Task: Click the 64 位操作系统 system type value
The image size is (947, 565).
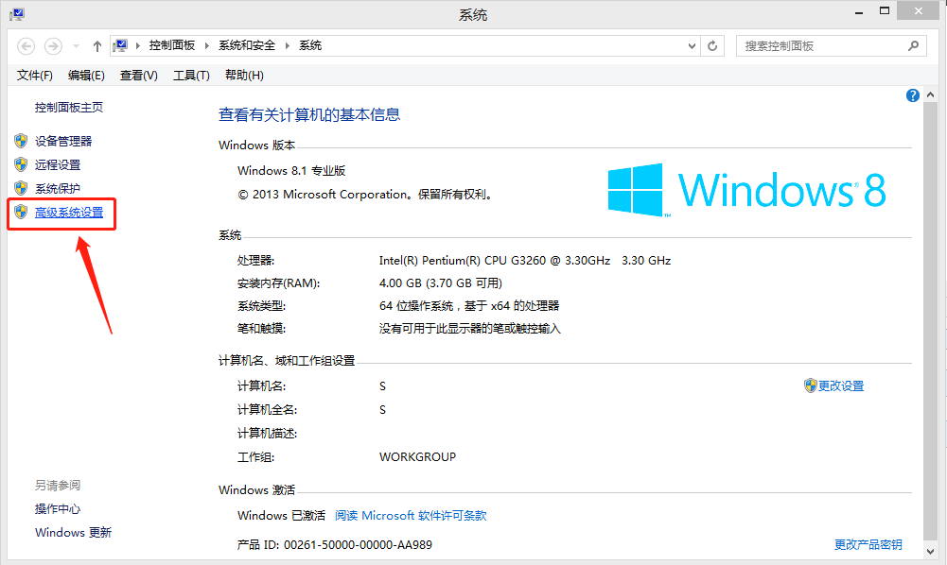Action: (469, 306)
